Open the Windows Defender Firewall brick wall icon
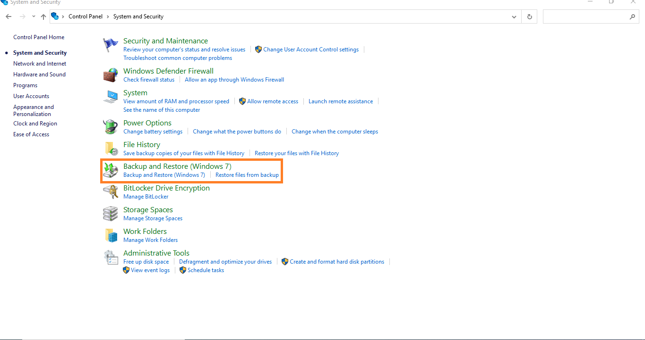Viewport: 645px width, 340px height. point(110,75)
